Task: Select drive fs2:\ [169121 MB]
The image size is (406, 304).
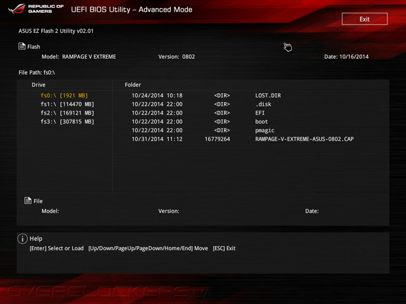Action: [x=67, y=113]
